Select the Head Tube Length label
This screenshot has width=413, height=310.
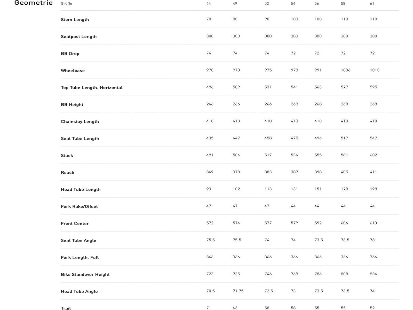point(81,190)
